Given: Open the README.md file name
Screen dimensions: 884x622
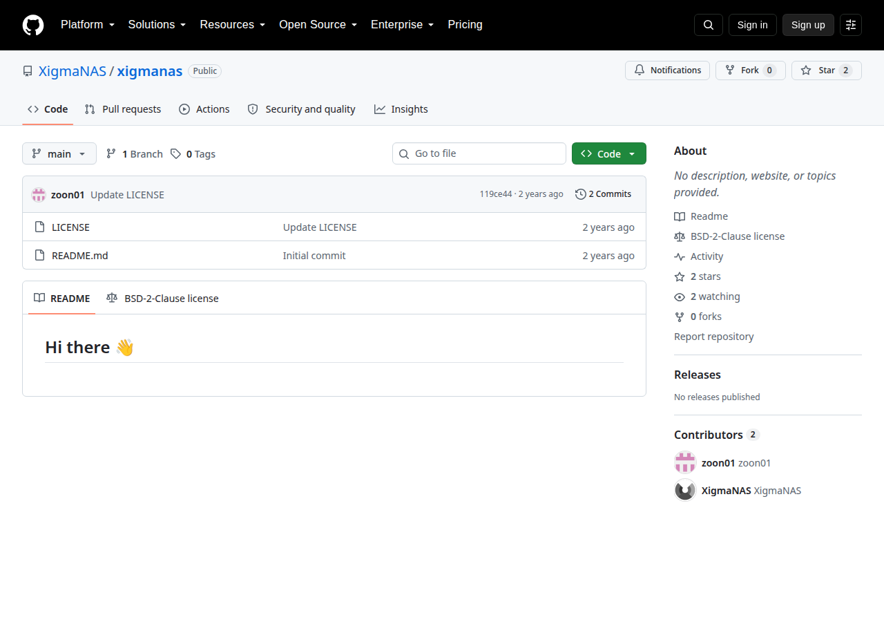Looking at the screenshot, I should point(80,256).
